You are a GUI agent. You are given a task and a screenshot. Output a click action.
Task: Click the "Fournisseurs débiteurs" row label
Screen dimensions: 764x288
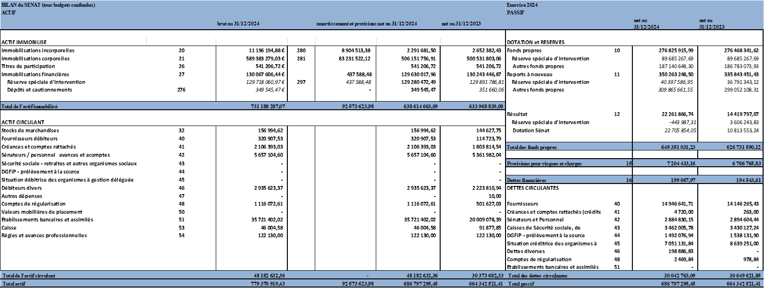(29, 138)
